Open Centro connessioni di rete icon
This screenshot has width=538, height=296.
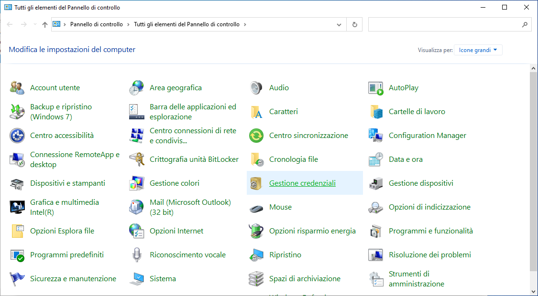click(137, 136)
